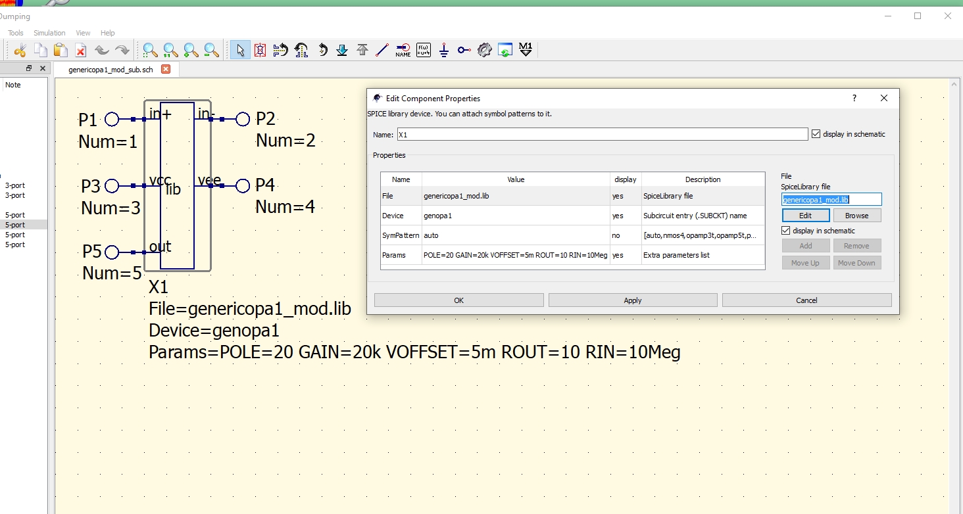Open the equation tool

422,49
